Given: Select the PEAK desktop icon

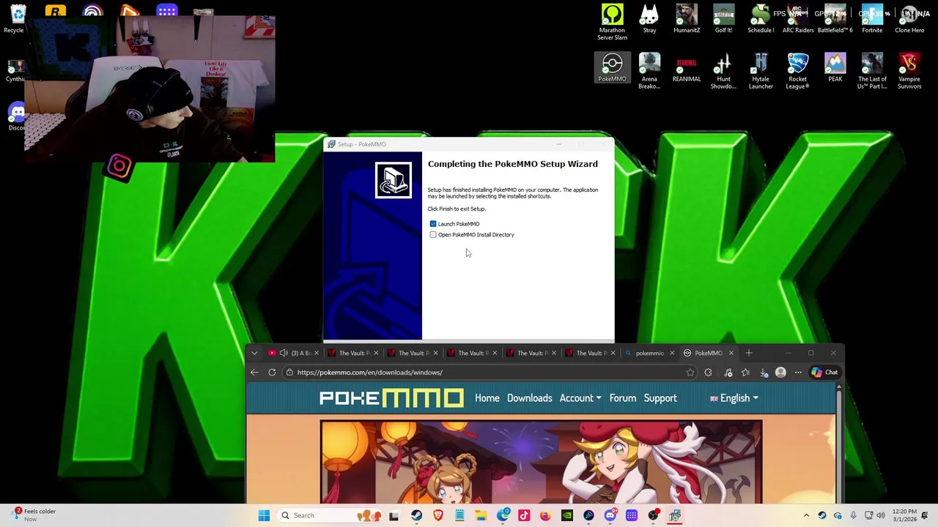Looking at the screenshot, I should tap(835, 68).
